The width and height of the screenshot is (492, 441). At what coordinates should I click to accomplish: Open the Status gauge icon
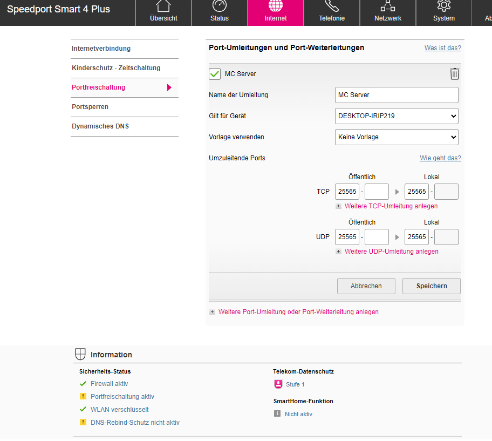pyautogui.click(x=219, y=6)
